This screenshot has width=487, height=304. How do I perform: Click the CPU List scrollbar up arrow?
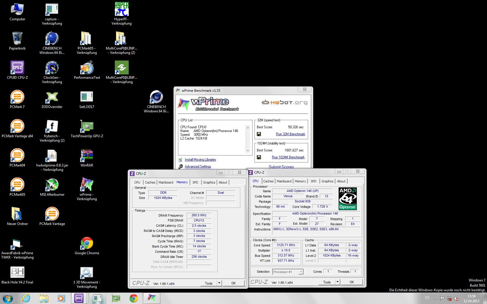pyautogui.click(x=248, y=127)
